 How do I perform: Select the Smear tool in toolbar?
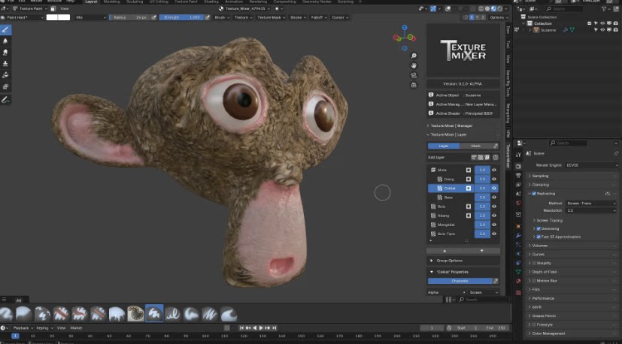[x=5, y=53]
